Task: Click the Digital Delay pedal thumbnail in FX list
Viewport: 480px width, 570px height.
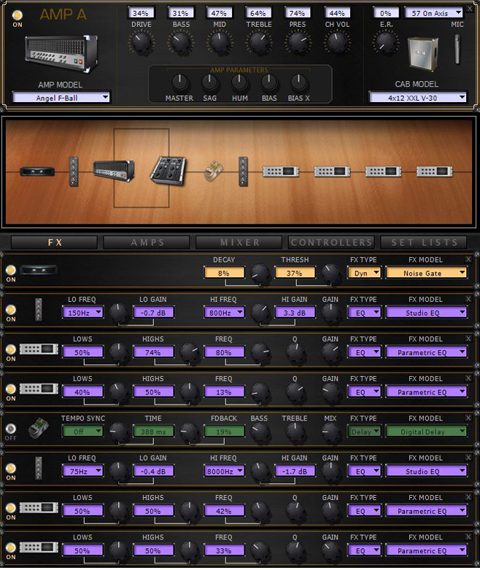Action: 39,428
